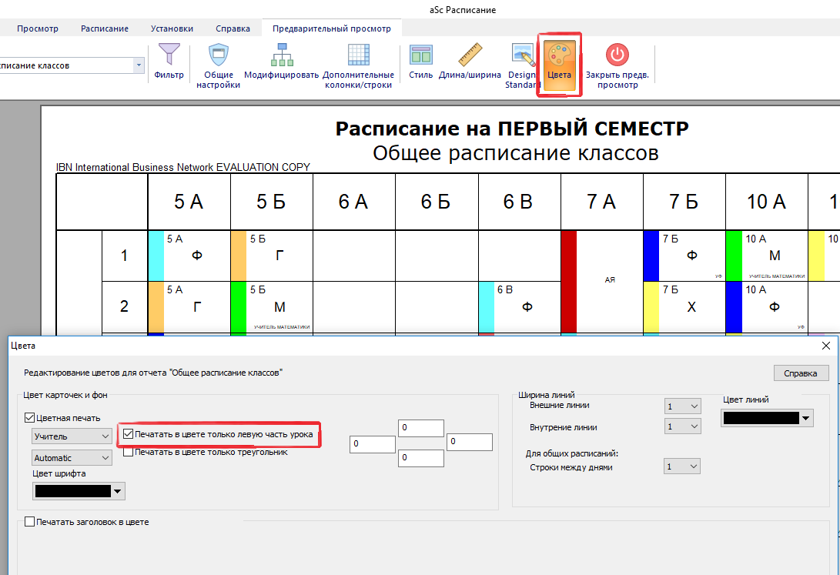Click the Длина/ширина ruler icon
The height and width of the screenshot is (575, 840).
click(470, 57)
